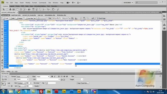
Task: Switch Properties to CSS mode
Action: tap(4, 79)
